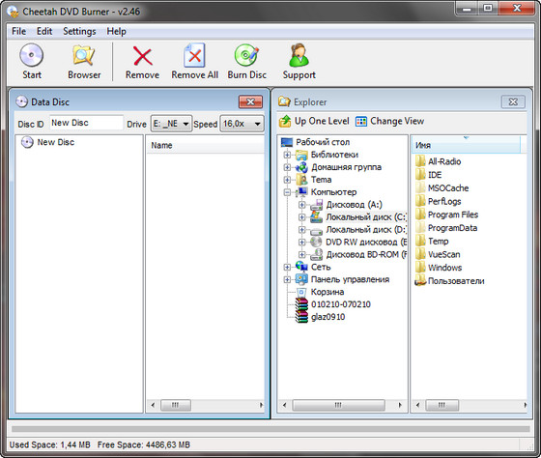Click left arrow of Data Disc list scrollbar
Screen dimensions: 541x458
pos(153,405)
